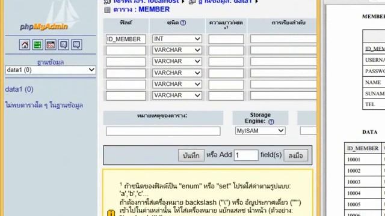Click help icon next to Storage Engine
Image resolution: width=385 pixels, height=216 pixels.
pos(271,121)
